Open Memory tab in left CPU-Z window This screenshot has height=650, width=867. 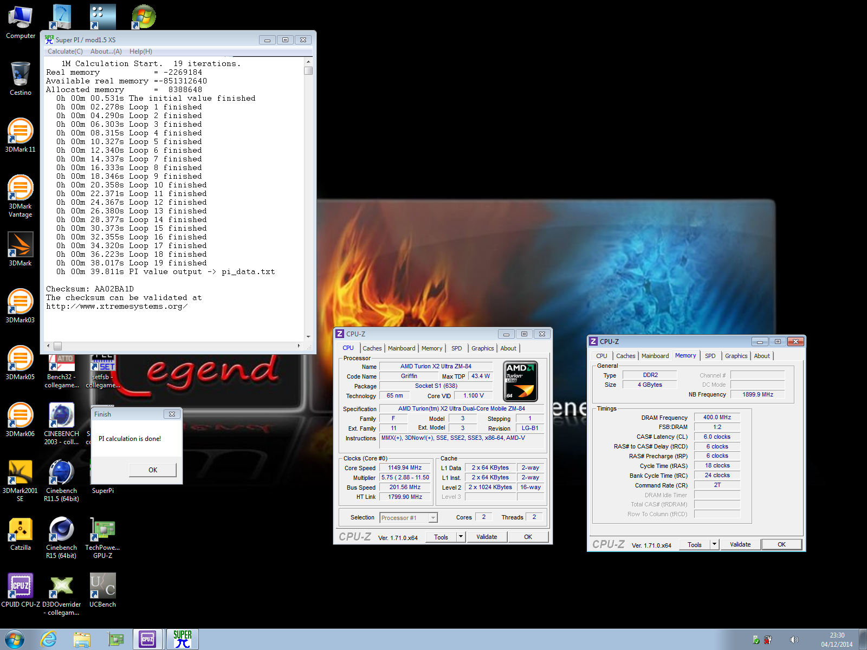coord(432,348)
